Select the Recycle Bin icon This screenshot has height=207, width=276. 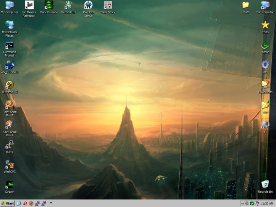(x=265, y=187)
